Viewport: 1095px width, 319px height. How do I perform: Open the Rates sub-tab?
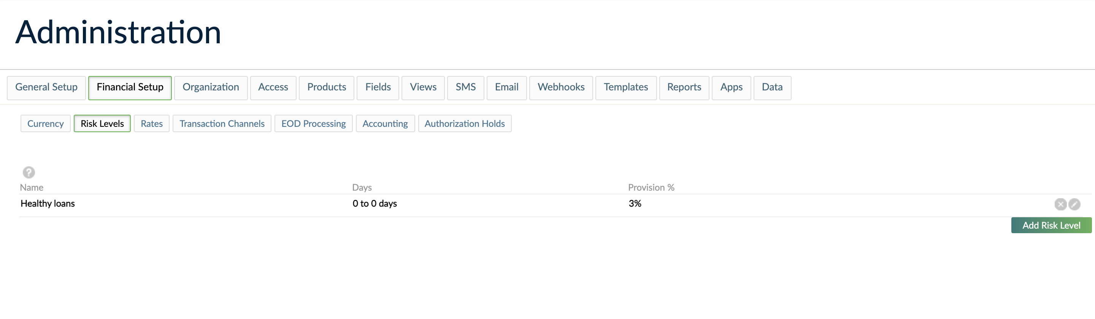(x=151, y=123)
